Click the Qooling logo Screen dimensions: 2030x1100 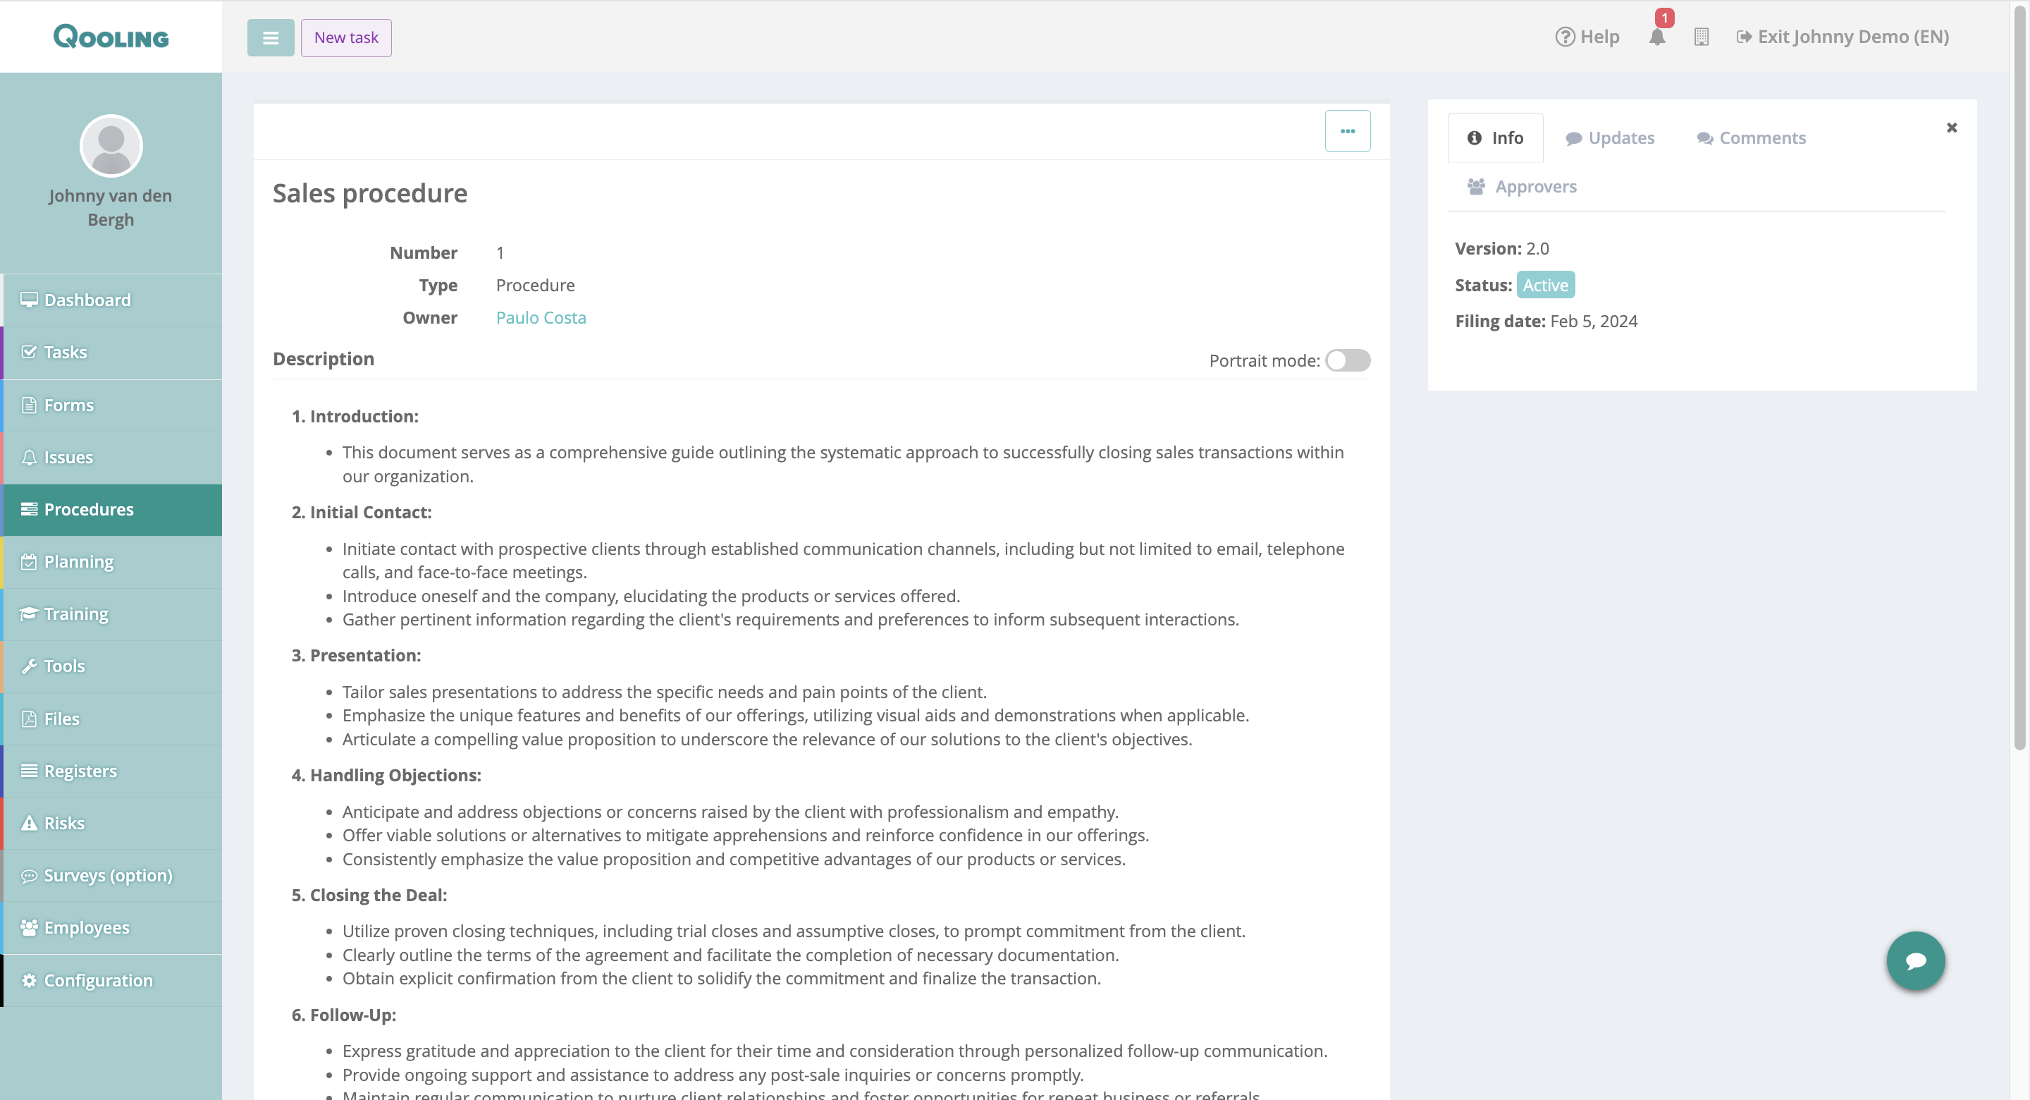click(x=111, y=36)
